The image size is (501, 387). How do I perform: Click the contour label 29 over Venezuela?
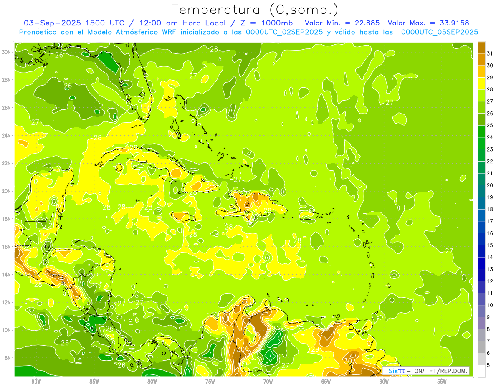315,349
